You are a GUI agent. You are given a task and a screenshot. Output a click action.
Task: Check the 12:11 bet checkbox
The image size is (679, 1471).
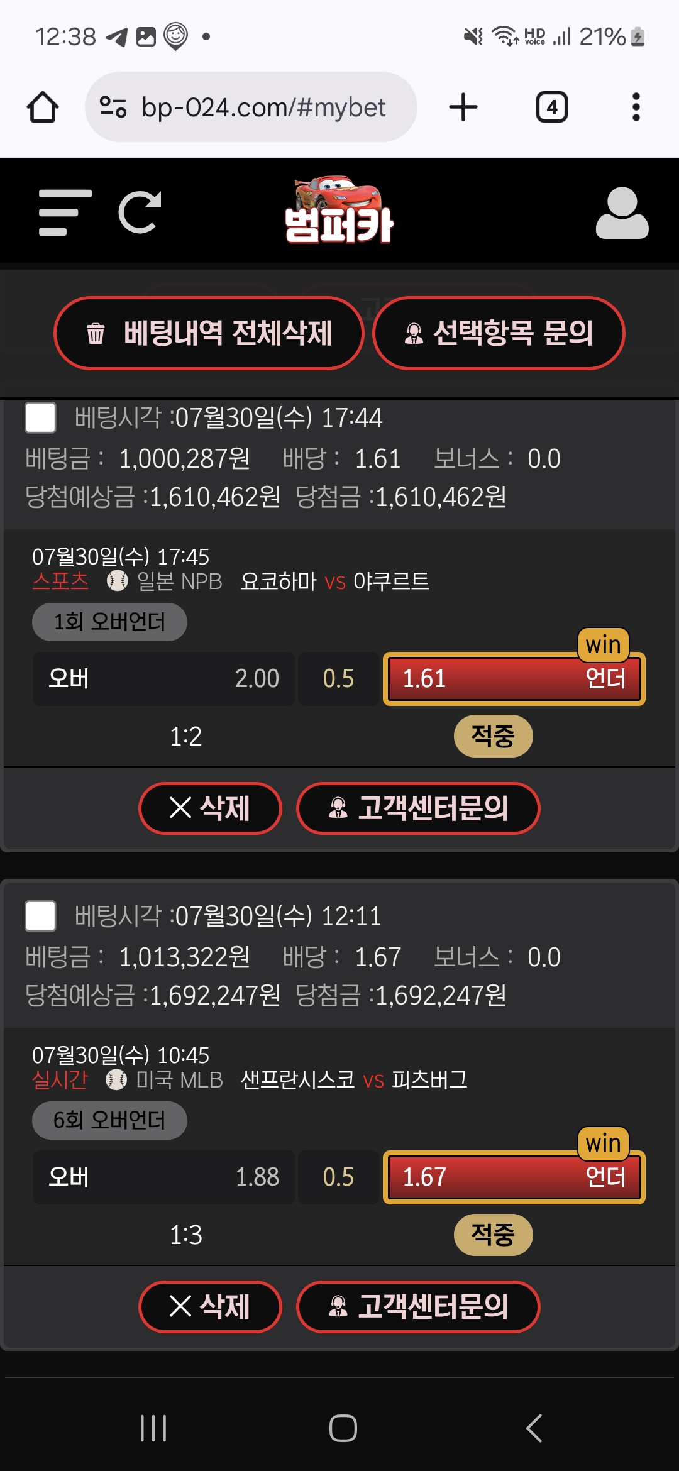(x=40, y=916)
